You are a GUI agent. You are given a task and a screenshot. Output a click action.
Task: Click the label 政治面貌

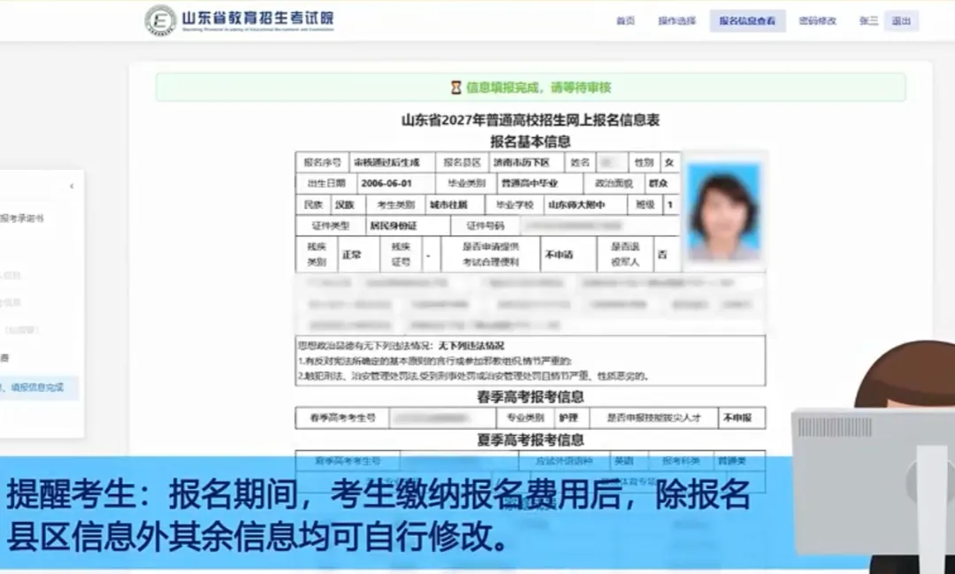(614, 183)
